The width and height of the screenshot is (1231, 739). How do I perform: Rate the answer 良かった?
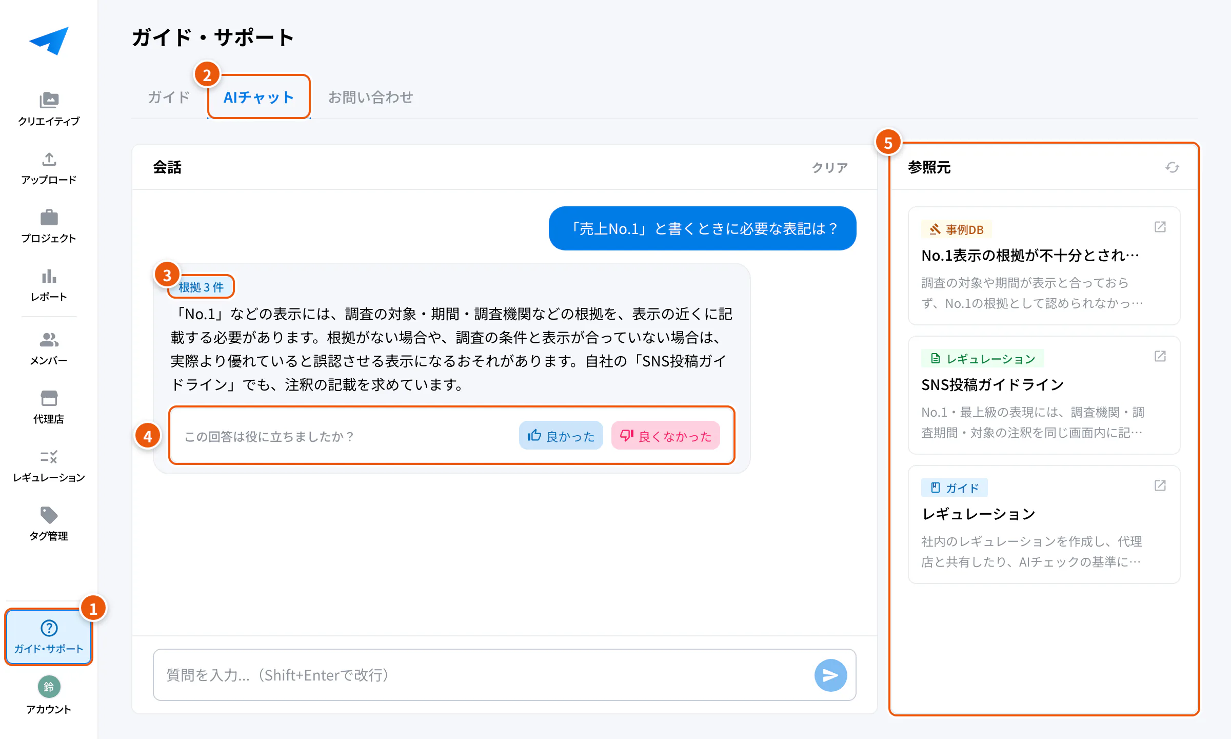[561, 436]
